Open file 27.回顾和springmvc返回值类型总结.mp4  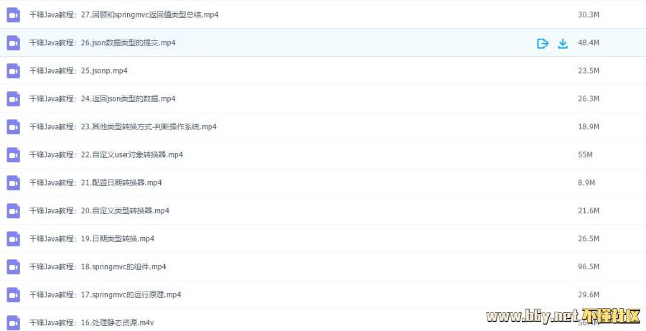123,15
